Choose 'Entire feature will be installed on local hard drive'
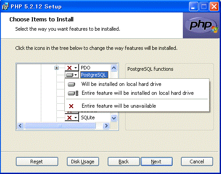Image resolution: width=221 pixels, height=174 pixels. (x=137, y=93)
